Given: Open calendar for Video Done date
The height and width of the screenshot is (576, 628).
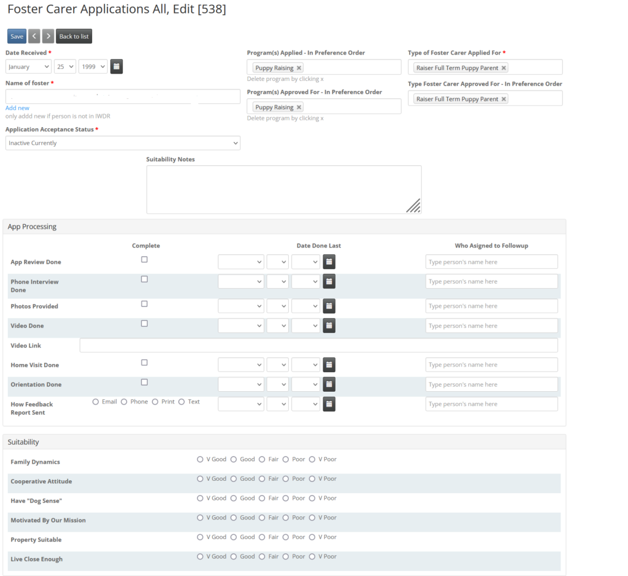Looking at the screenshot, I should tap(329, 325).
